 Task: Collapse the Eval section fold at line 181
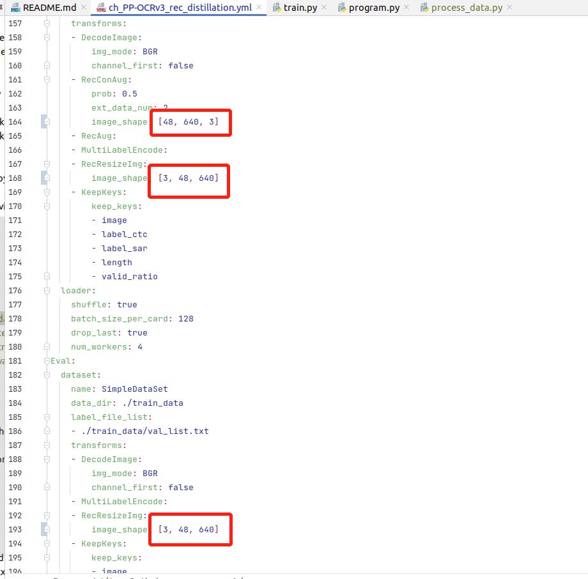pos(47,360)
